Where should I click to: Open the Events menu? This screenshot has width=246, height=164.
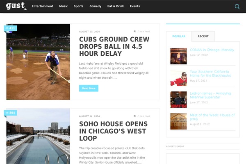tap(135, 6)
